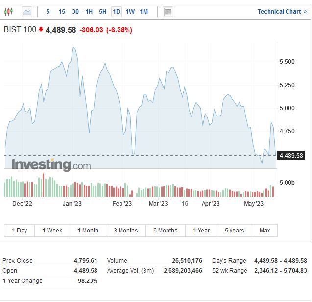Image resolution: width=312 pixels, height=302 pixels.
Task: Click the tallest red volume bar
Action: [43, 186]
